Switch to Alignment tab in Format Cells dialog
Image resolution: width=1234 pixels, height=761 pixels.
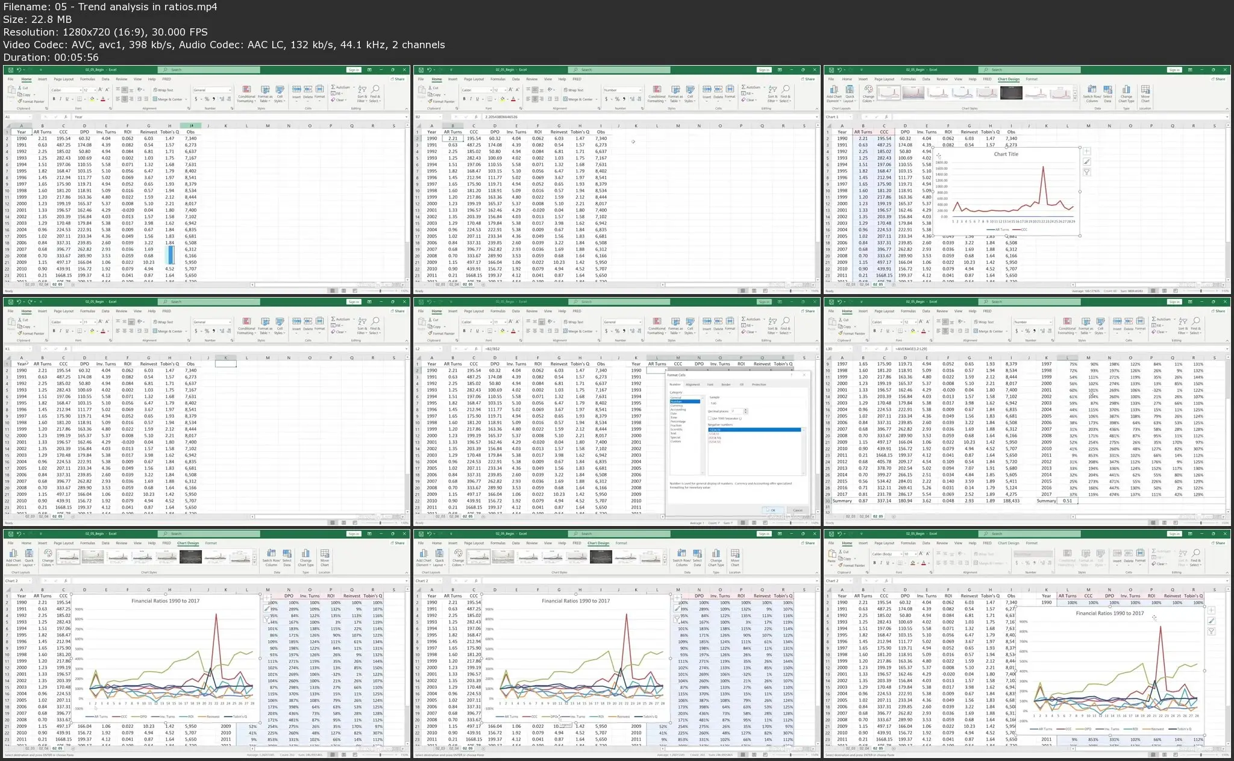692,384
